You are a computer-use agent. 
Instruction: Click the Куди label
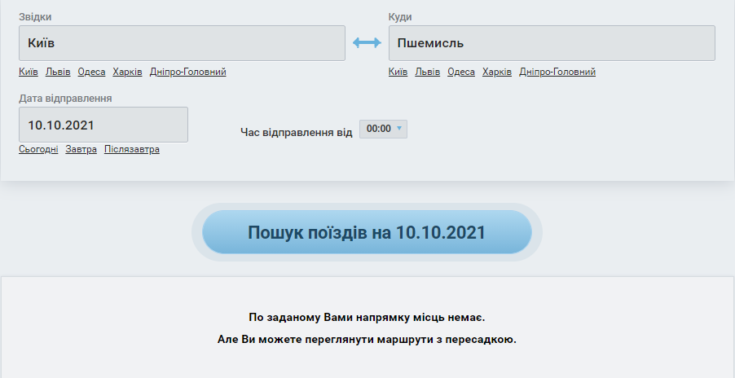pos(400,17)
